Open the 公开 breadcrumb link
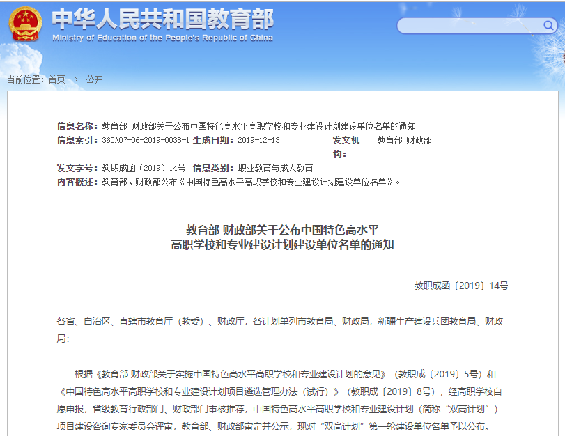This screenshot has width=565, height=436. (94, 79)
